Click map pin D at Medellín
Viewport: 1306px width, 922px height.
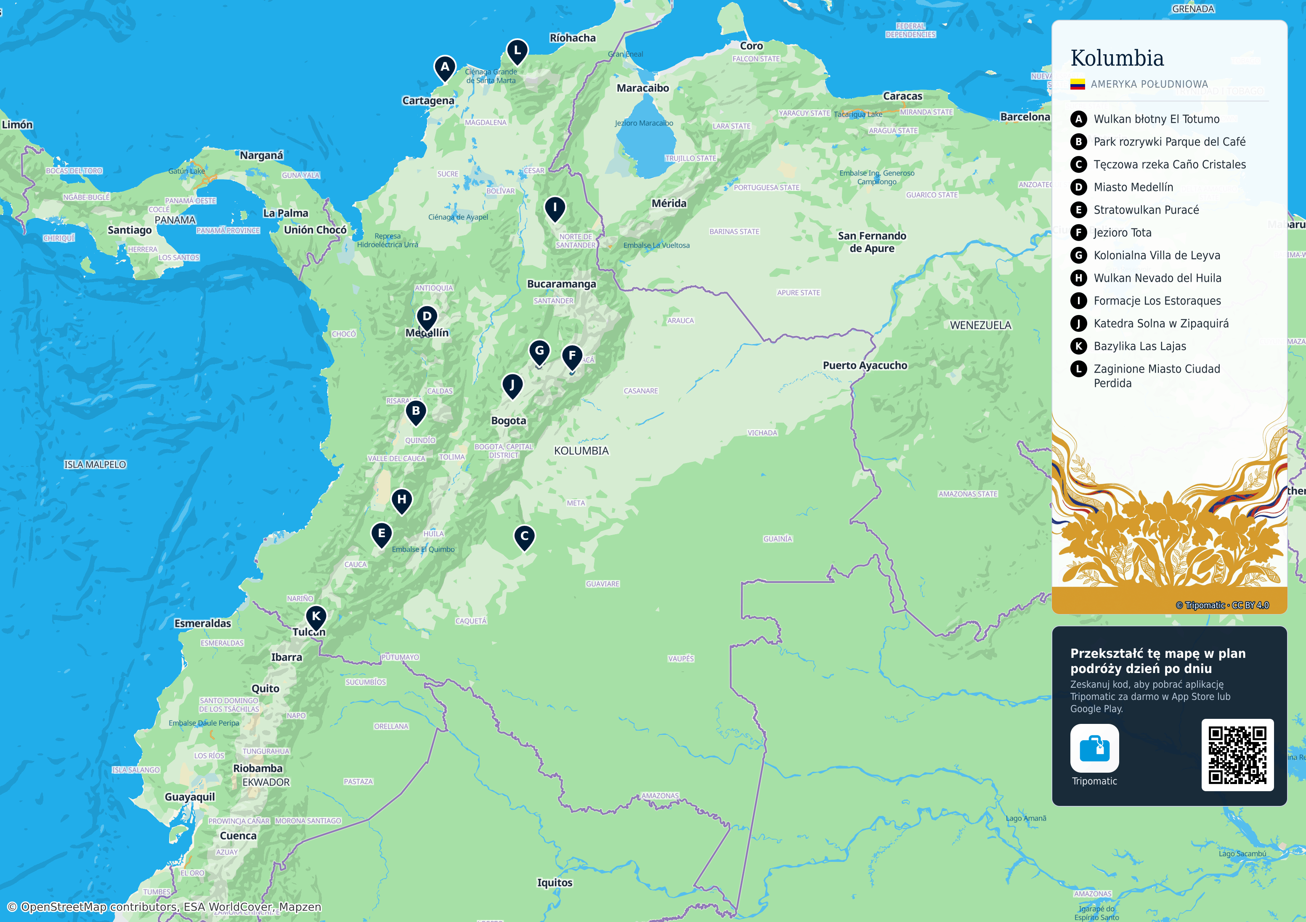(427, 318)
